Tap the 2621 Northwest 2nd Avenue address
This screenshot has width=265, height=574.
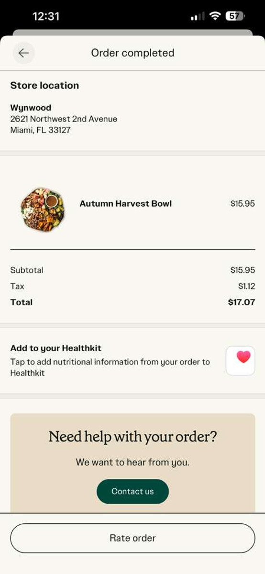[x=64, y=119]
